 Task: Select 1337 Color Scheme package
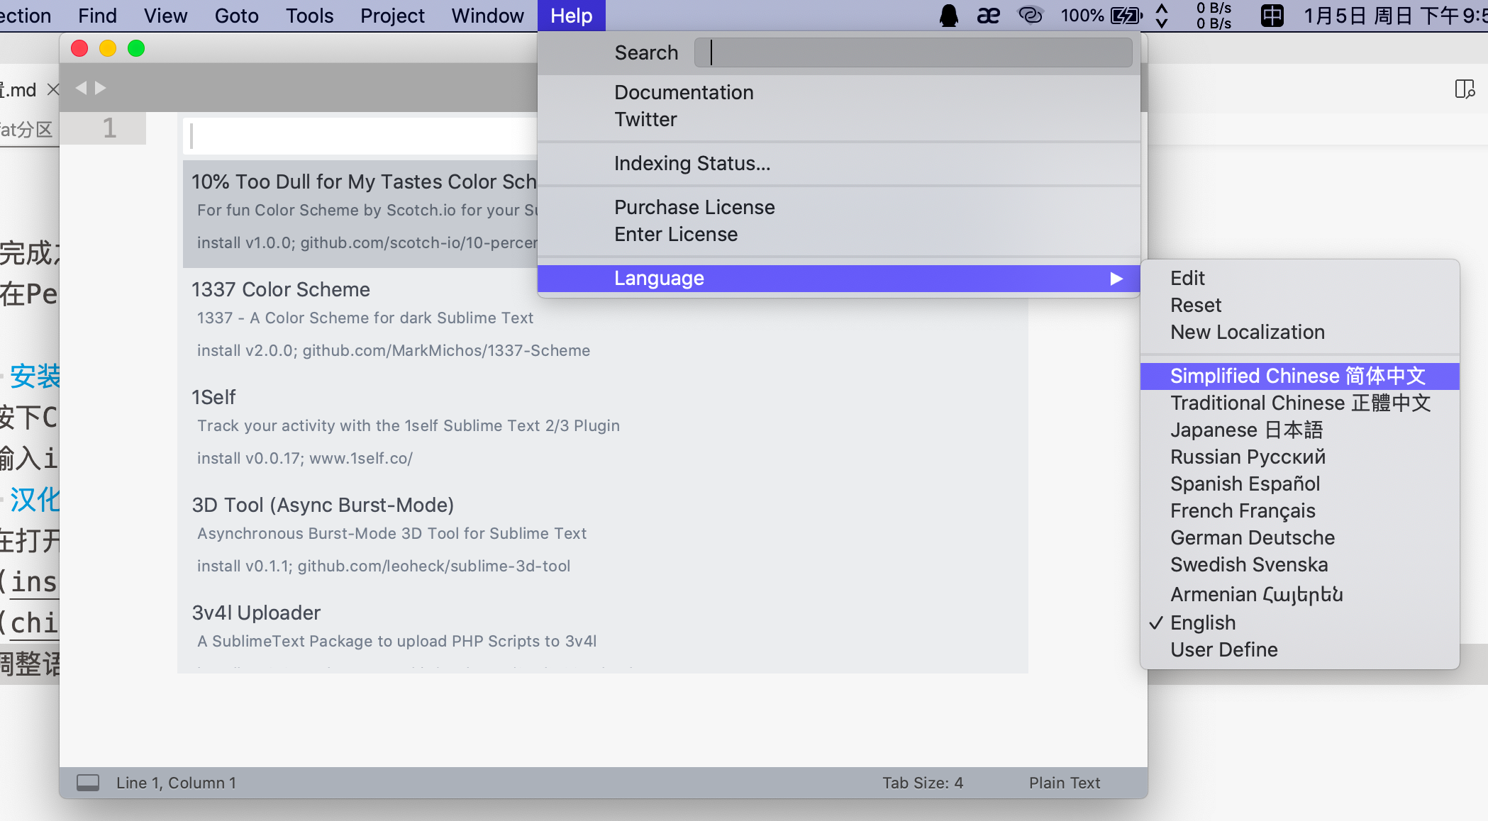pos(603,321)
